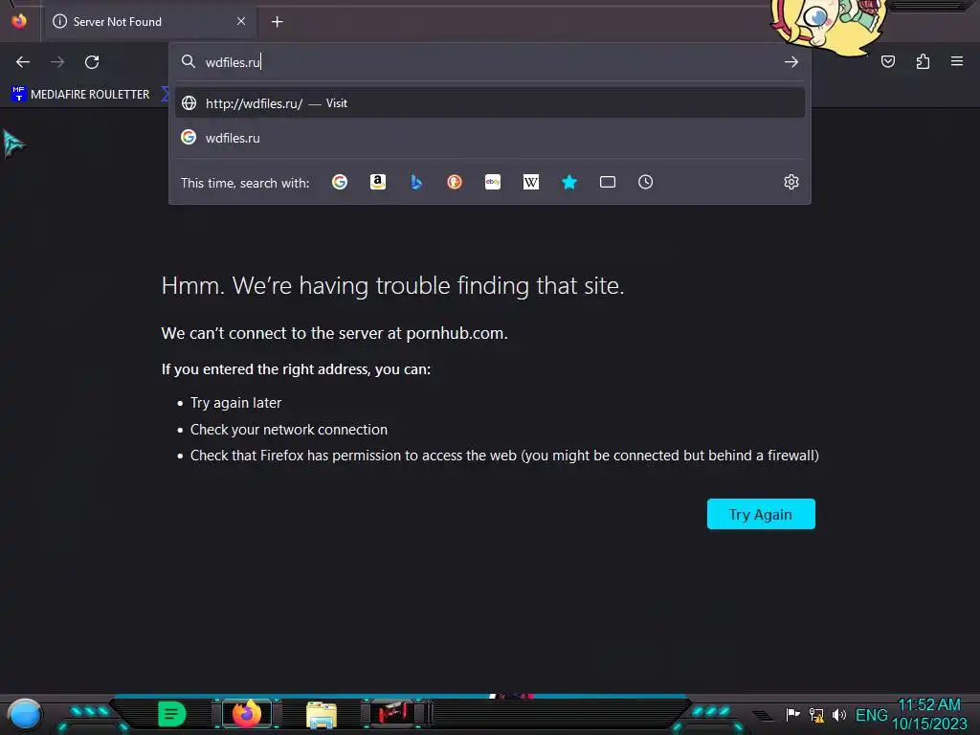Open the volume speaker tray icon
This screenshot has width=980, height=735.
click(x=839, y=714)
